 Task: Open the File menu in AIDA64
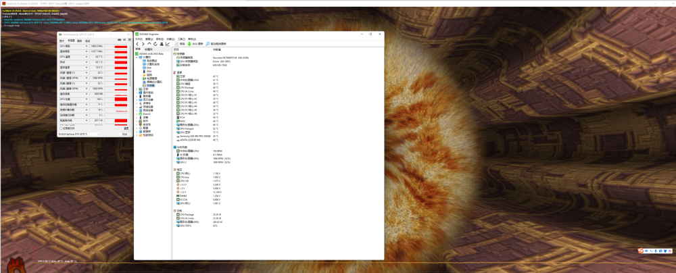(x=139, y=39)
